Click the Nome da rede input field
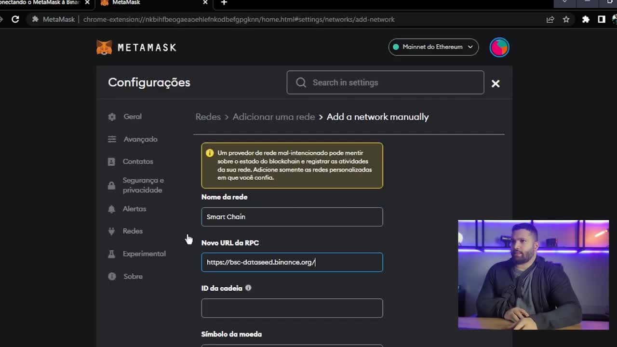617x347 pixels. (292, 217)
